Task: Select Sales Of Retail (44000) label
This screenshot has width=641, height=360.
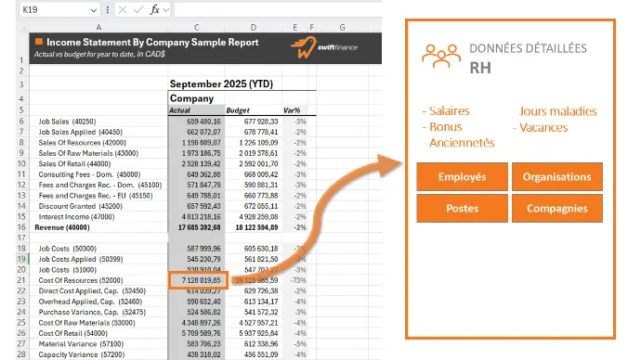Action: point(74,164)
